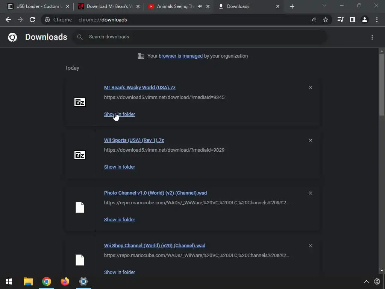The height and width of the screenshot is (289, 385).
Task: Open the profile avatar menu
Action: click(365, 20)
